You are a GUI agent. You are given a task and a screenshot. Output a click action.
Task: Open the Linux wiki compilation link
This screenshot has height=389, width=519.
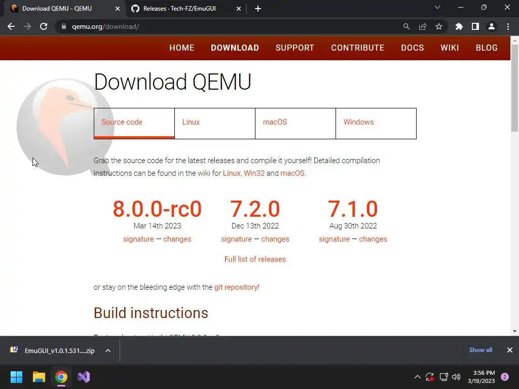pos(231,173)
